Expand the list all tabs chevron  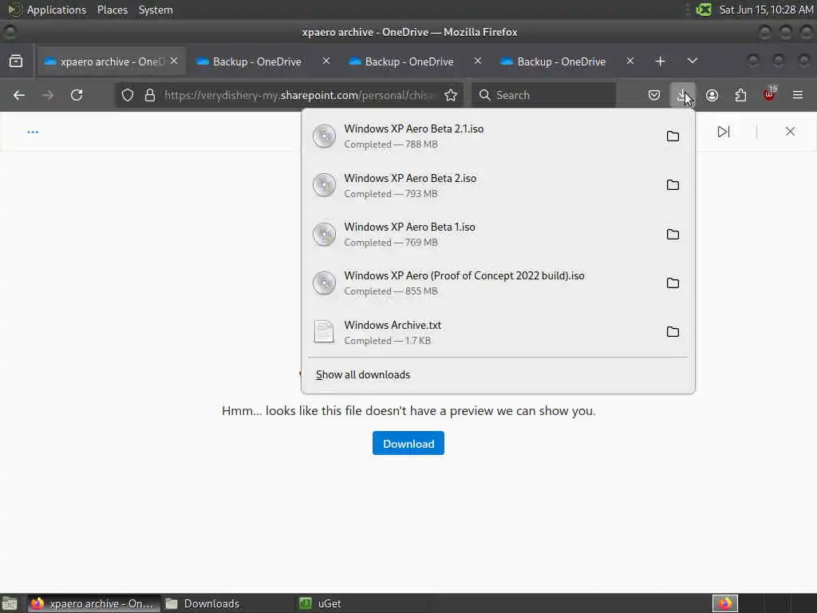(692, 61)
